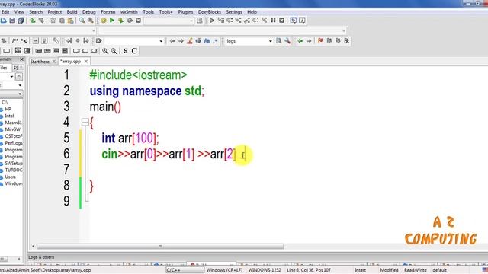The width and height of the screenshot is (488, 274).
Task: Go up one folder in file browser
Action: [x=19, y=76]
